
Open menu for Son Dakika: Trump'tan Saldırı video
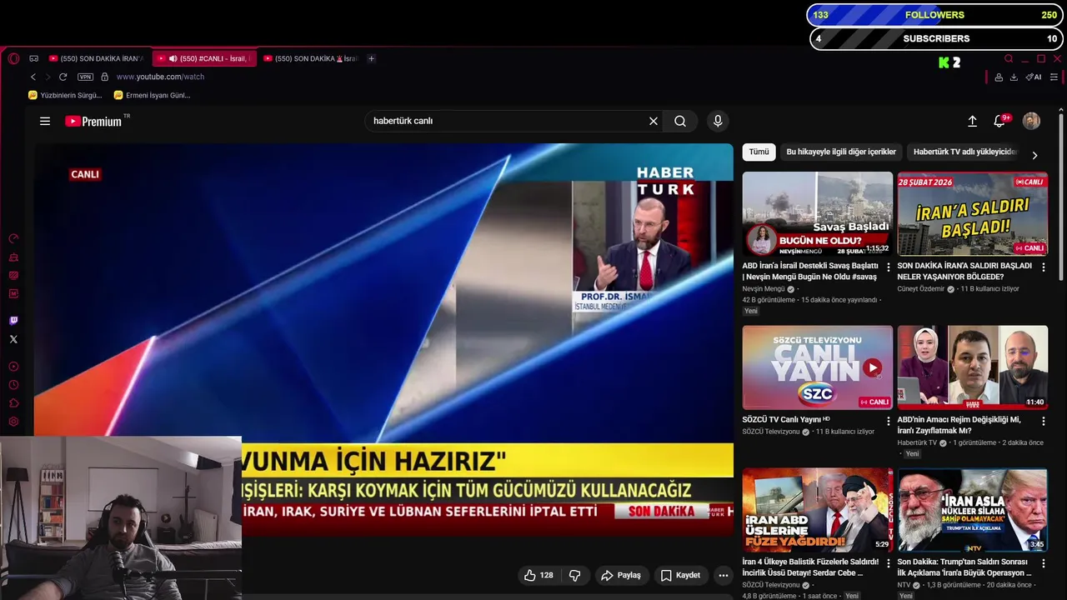(x=1044, y=563)
